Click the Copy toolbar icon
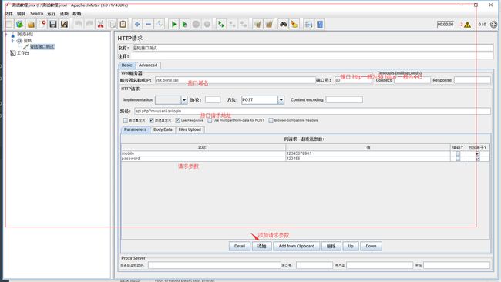 pos(112,25)
